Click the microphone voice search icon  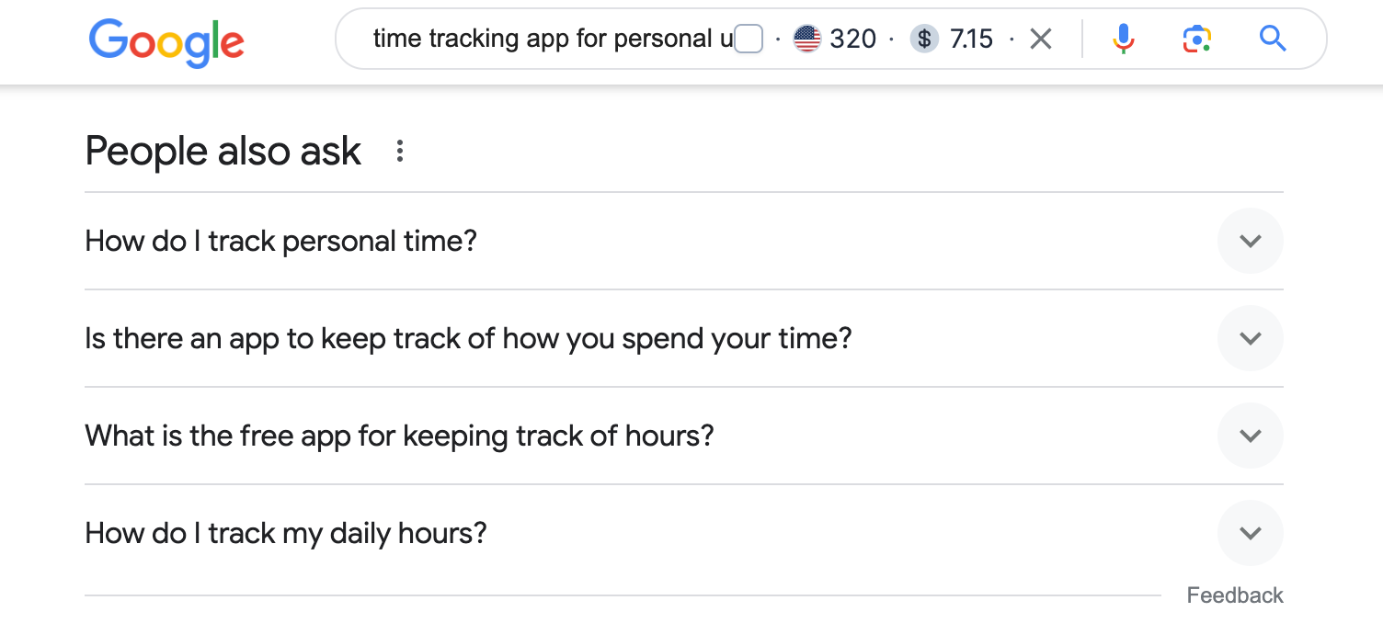click(x=1123, y=39)
